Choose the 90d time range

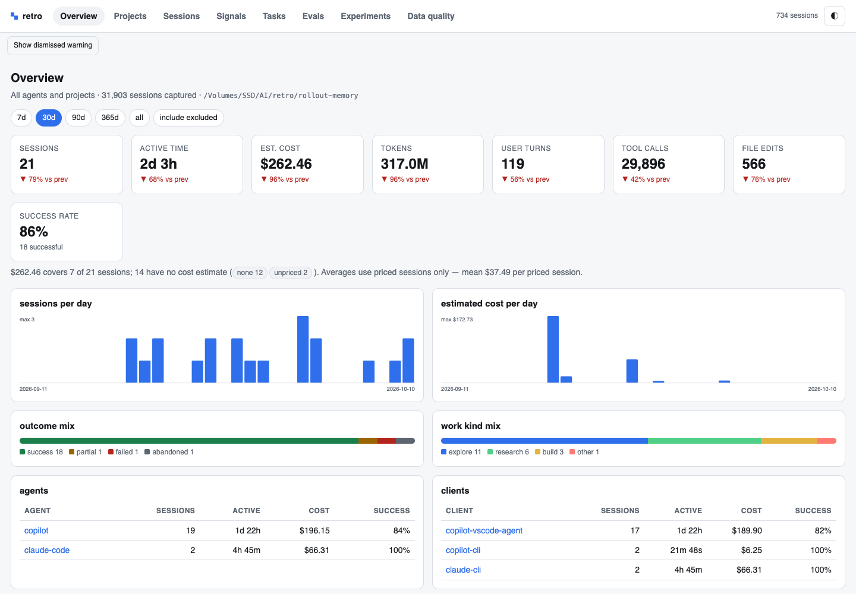pos(78,118)
